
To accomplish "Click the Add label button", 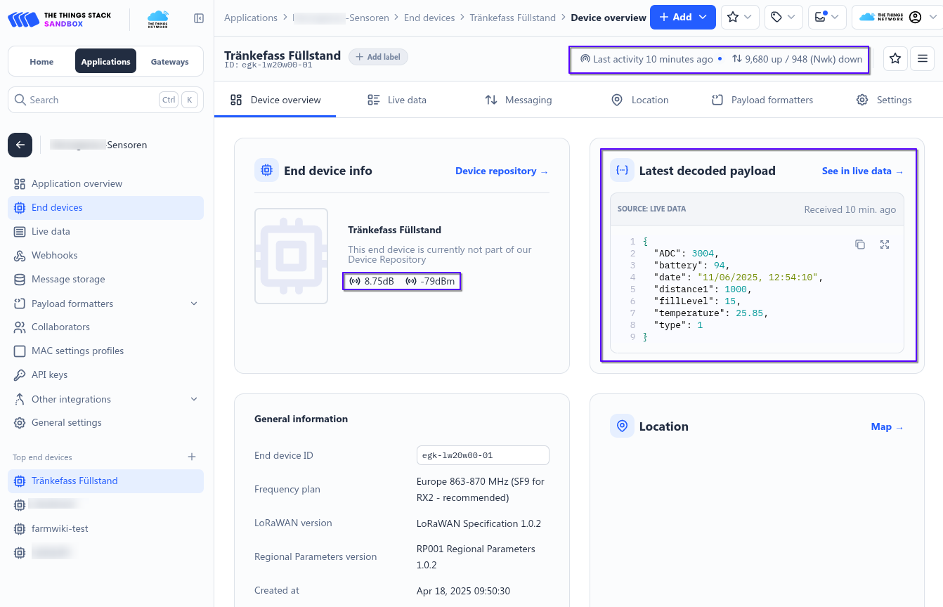I will click(x=378, y=57).
